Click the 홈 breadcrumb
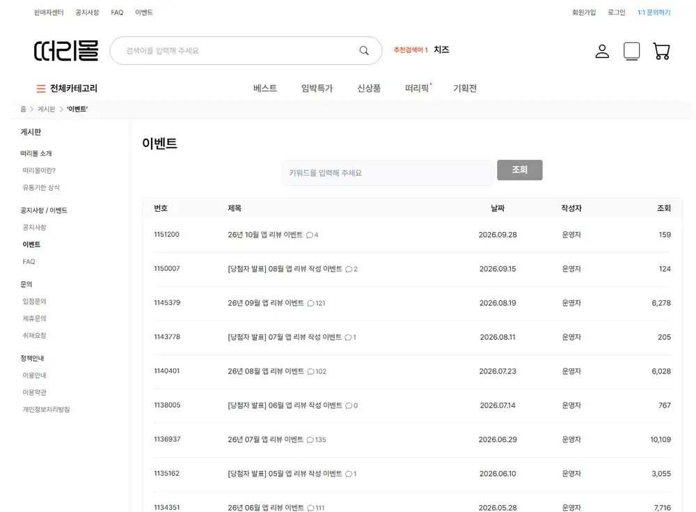The image size is (696, 512). [x=23, y=109]
